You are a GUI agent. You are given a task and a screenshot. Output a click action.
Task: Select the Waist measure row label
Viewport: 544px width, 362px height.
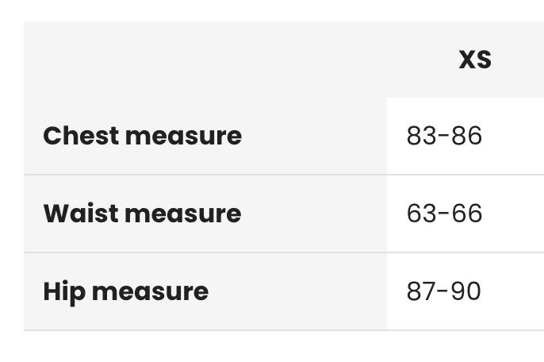(x=142, y=214)
